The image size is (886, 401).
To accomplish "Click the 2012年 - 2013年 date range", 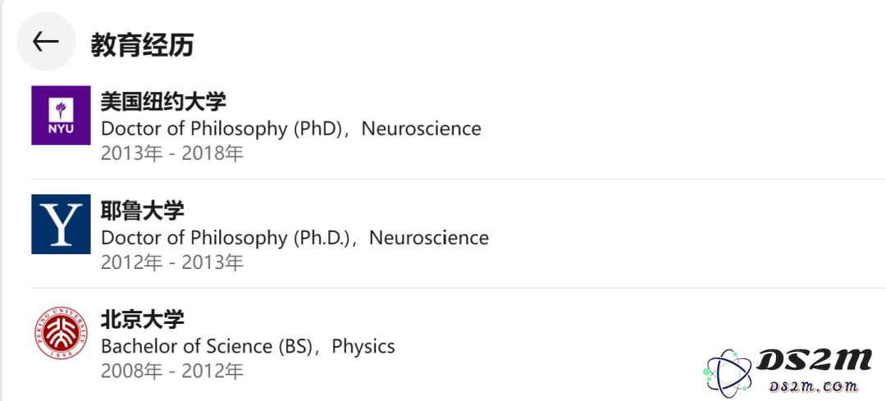I will [x=172, y=262].
